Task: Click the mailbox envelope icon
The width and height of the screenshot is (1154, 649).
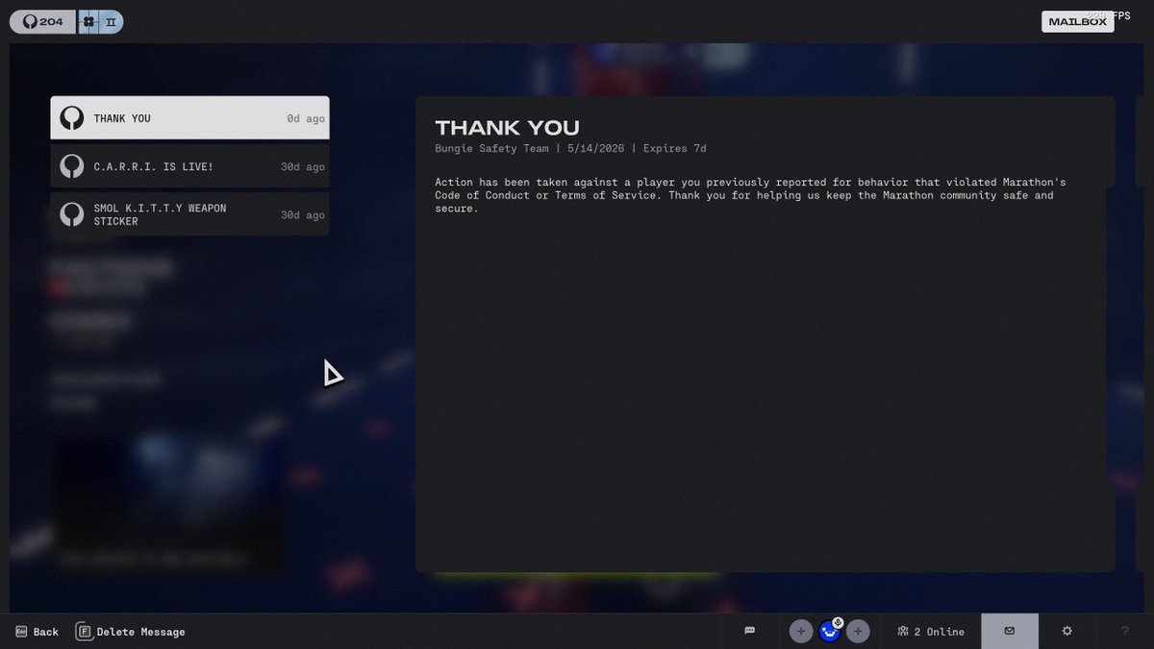Action: pyautogui.click(x=1010, y=631)
